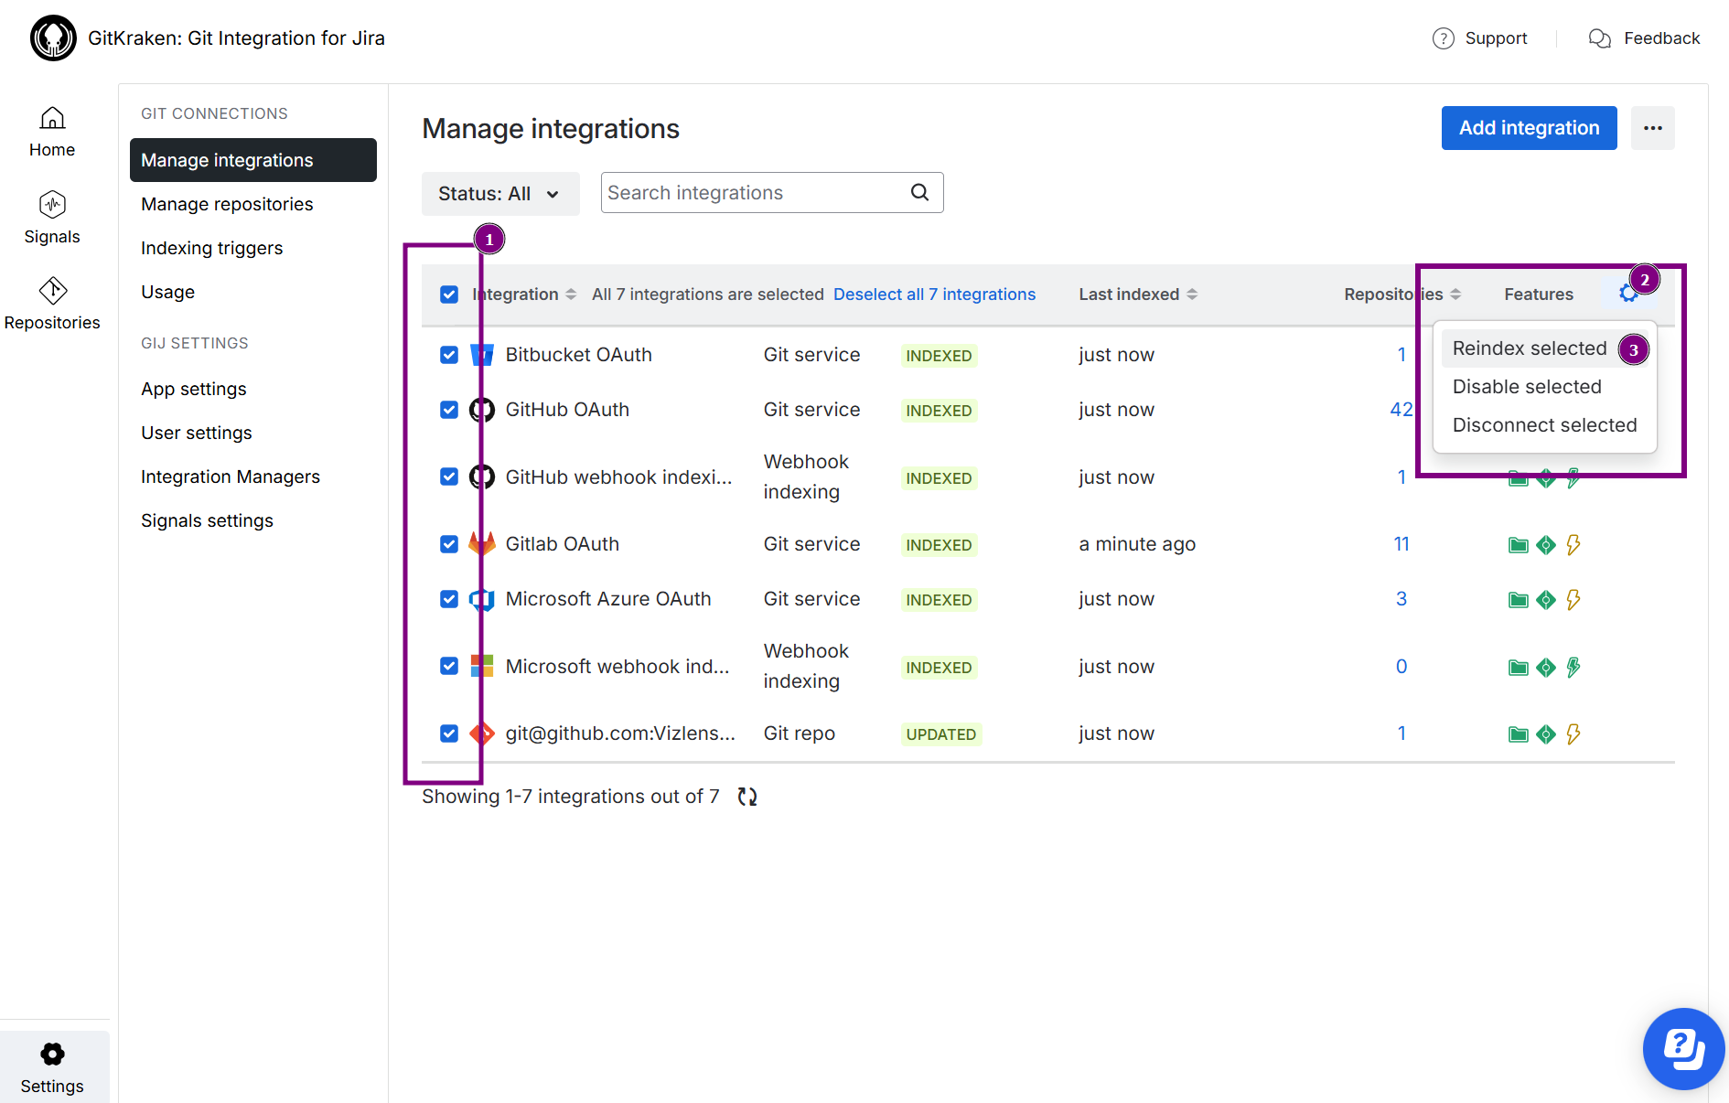Viewport: 1729px width, 1103px height.
Task: Click the Add integration button
Action: [x=1528, y=128]
